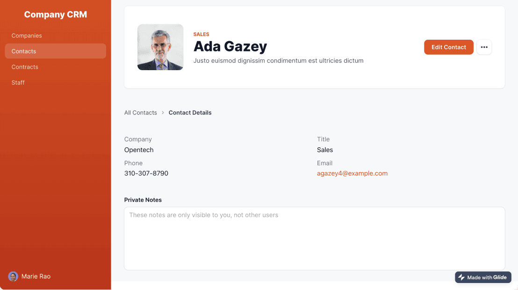Open the three-dot more options menu

[x=484, y=47]
